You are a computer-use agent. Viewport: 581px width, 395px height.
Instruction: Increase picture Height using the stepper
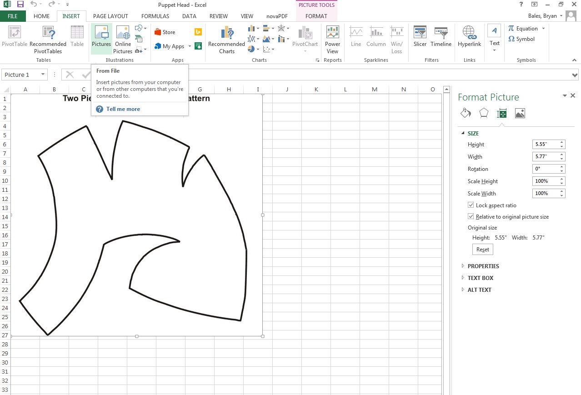coord(562,142)
